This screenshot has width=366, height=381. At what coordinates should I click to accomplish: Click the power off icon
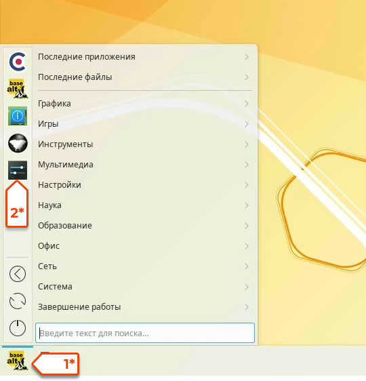pos(18,328)
